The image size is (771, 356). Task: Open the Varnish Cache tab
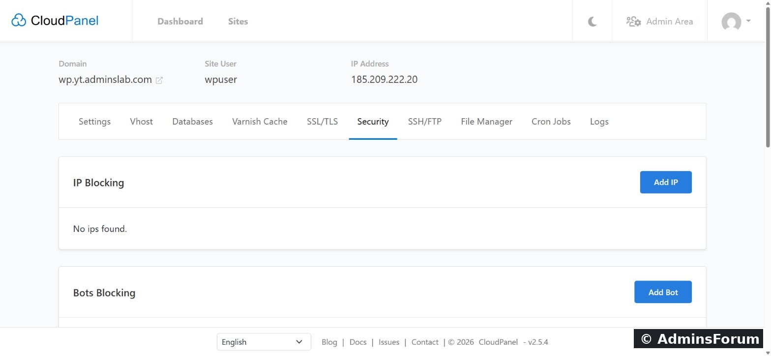[x=260, y=122]
